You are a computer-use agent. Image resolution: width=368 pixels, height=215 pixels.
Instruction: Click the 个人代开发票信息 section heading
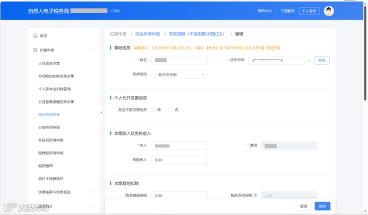[x=130, y=98]
